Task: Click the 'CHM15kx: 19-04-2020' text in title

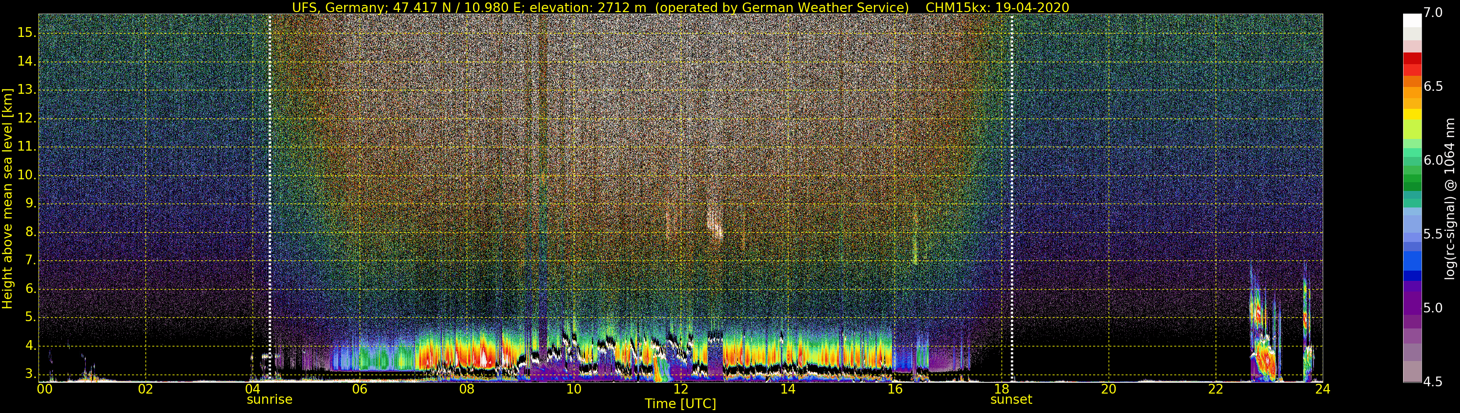Action: click(x=997, y=7)
